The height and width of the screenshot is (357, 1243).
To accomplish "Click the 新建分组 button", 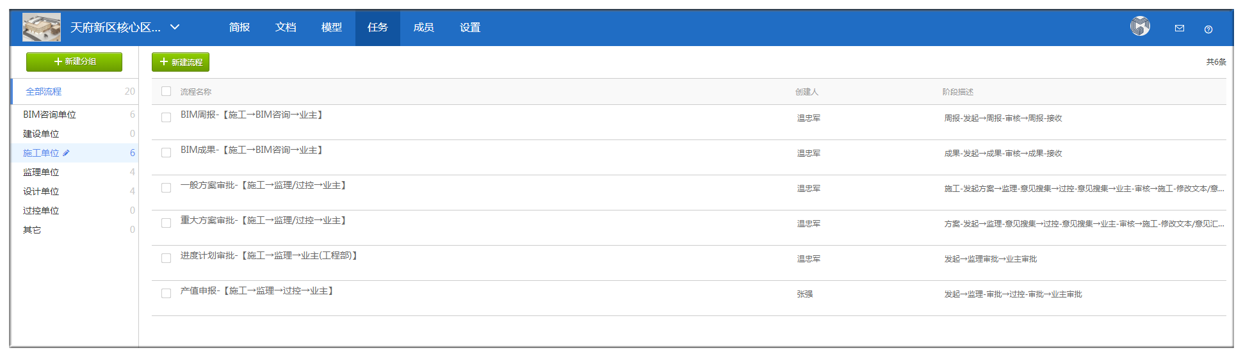I will [x=74, y=61].
